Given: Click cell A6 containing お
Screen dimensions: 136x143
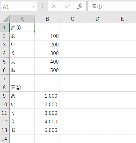Looking at the screenshot, I should 22,70.
